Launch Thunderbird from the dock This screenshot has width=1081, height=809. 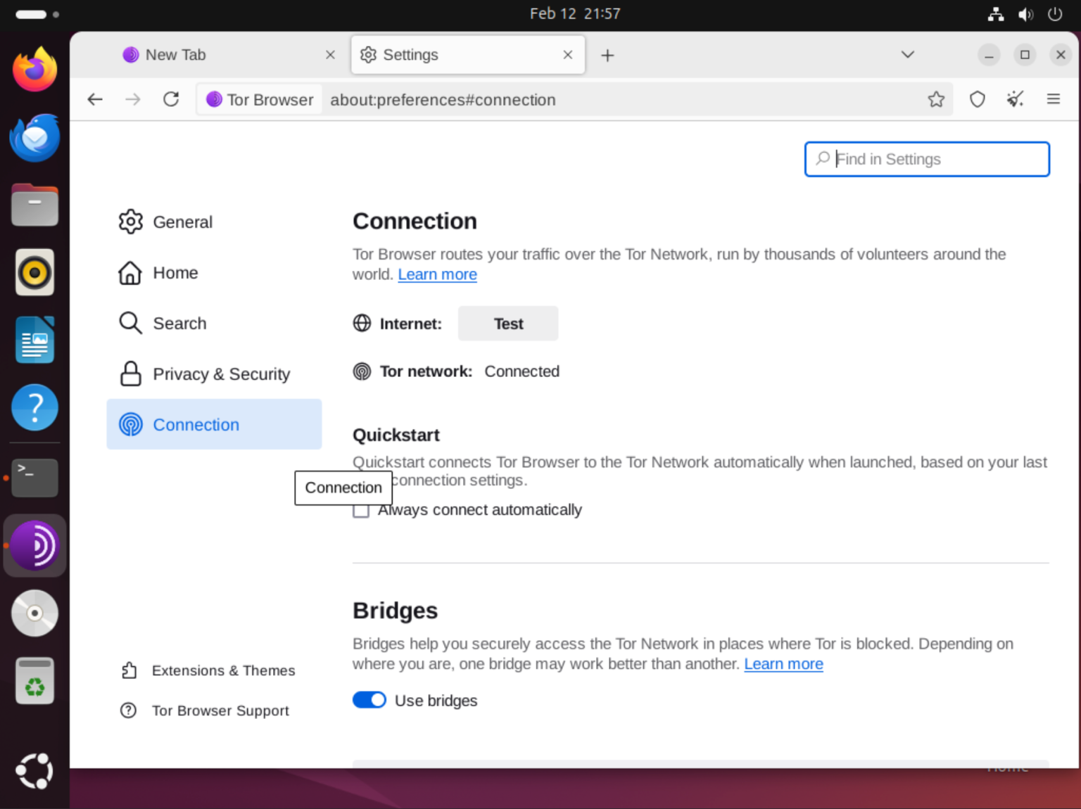(34, 138)
